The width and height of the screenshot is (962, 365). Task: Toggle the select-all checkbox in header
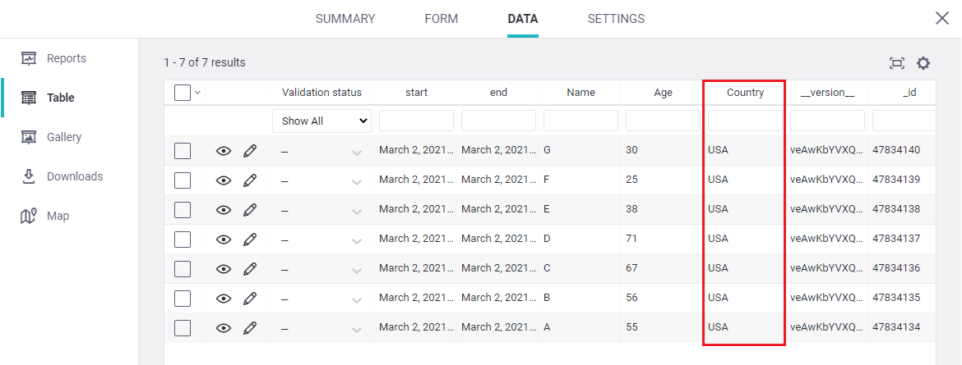pyautogui.click(x=183, y=93)
